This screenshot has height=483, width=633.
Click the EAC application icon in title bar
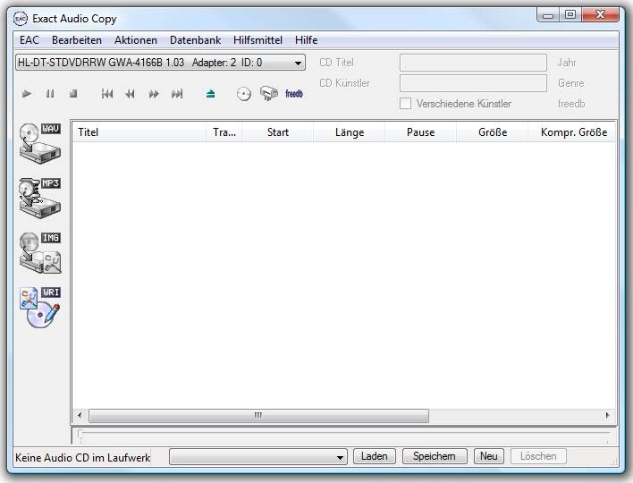click(21, 19)
